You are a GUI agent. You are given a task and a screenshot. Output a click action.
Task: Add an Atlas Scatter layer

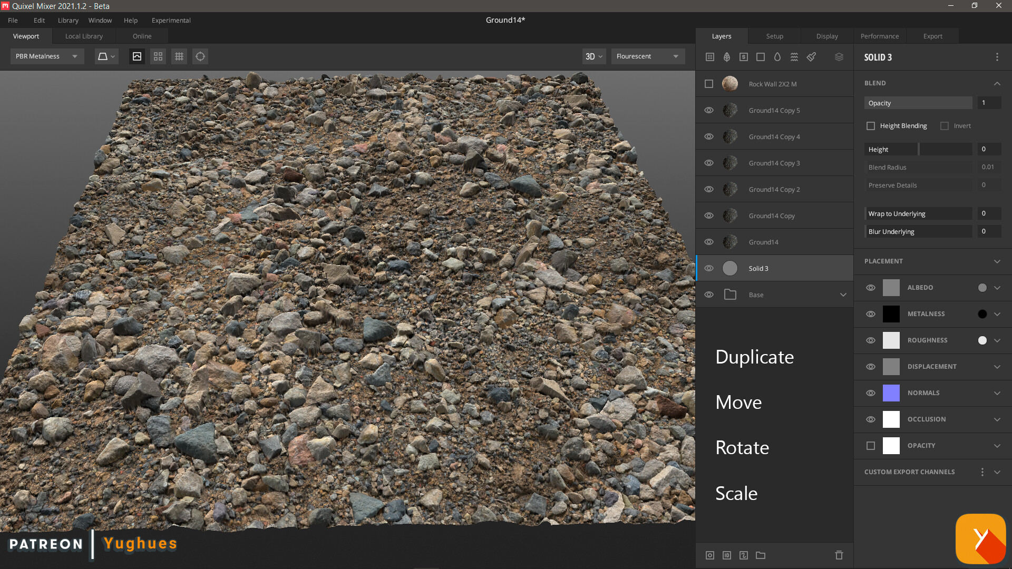click(x=727, y=57)
